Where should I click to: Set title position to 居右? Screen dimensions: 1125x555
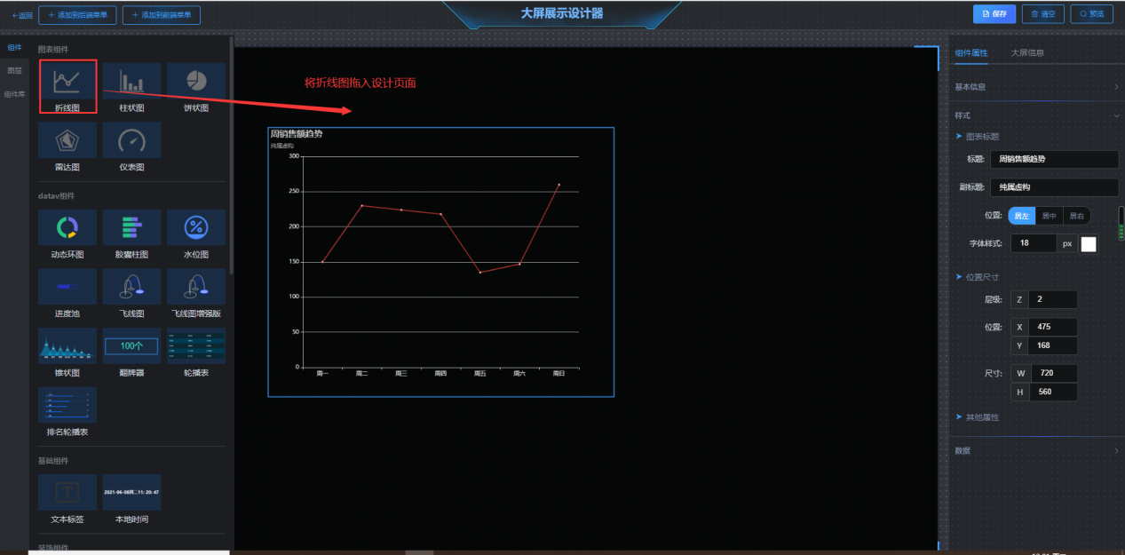1076,216
